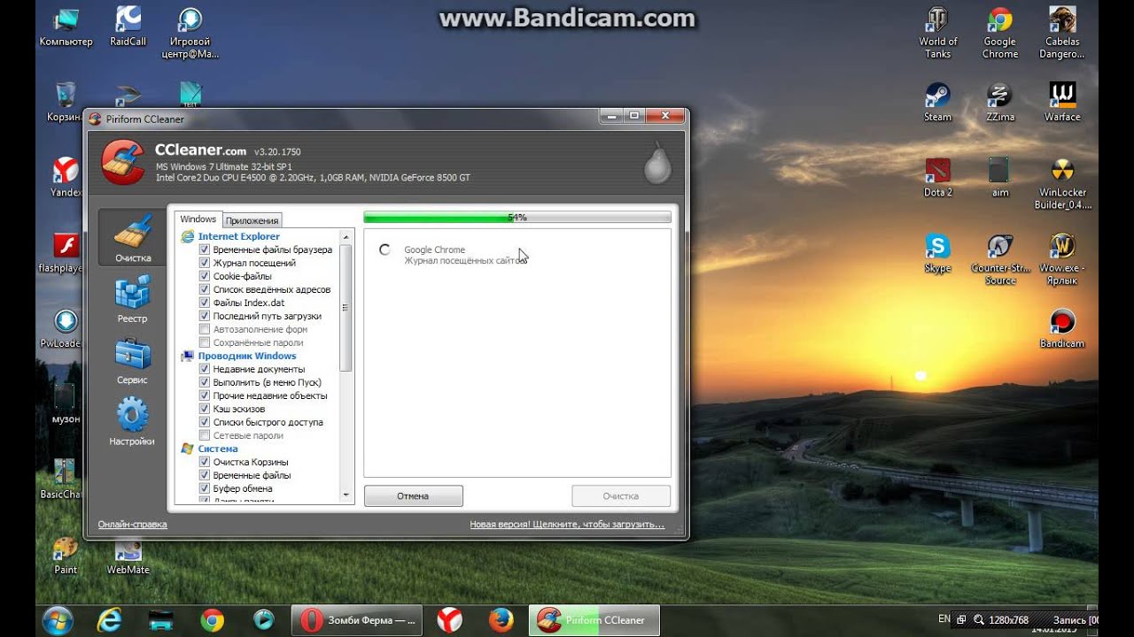This screenshot has width=1134, height=637.
Task: Enable Автозаполнение форм checkbox
Action: point(205,329)
